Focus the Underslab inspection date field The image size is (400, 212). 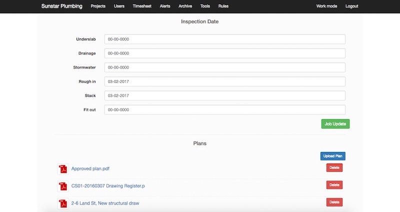click(224, 39)
